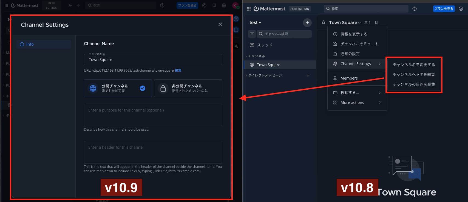468x202 pixels.
Task: Click the Channel Name input field
Action: pyautogui.click(x=153, y=60)
